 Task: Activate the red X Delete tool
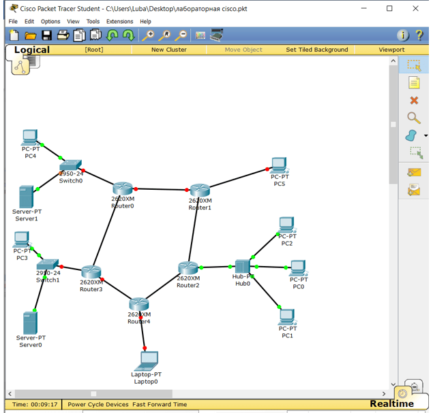coord(414,100)
